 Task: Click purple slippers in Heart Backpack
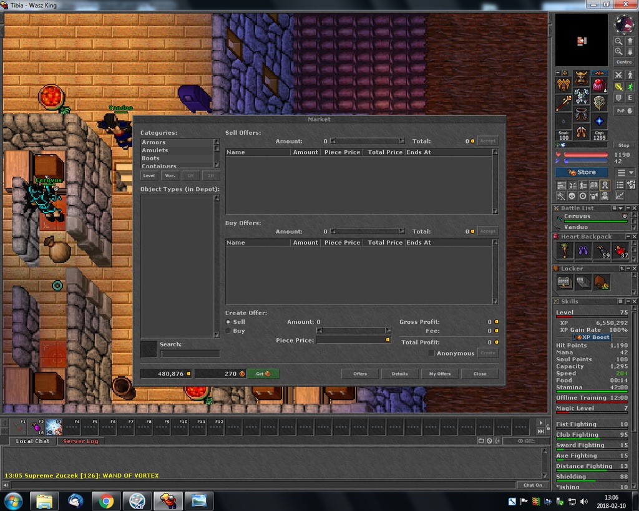583,251
